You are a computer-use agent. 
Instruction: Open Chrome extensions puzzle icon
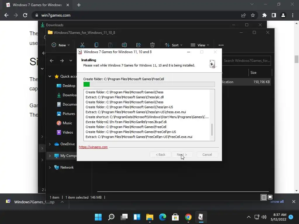(x=265, y=15)
